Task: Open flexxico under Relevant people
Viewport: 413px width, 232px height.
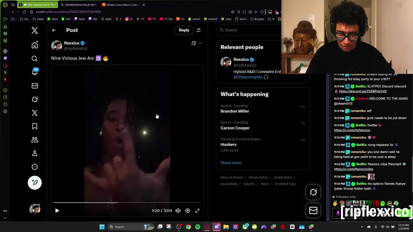Action: (241, 59)
